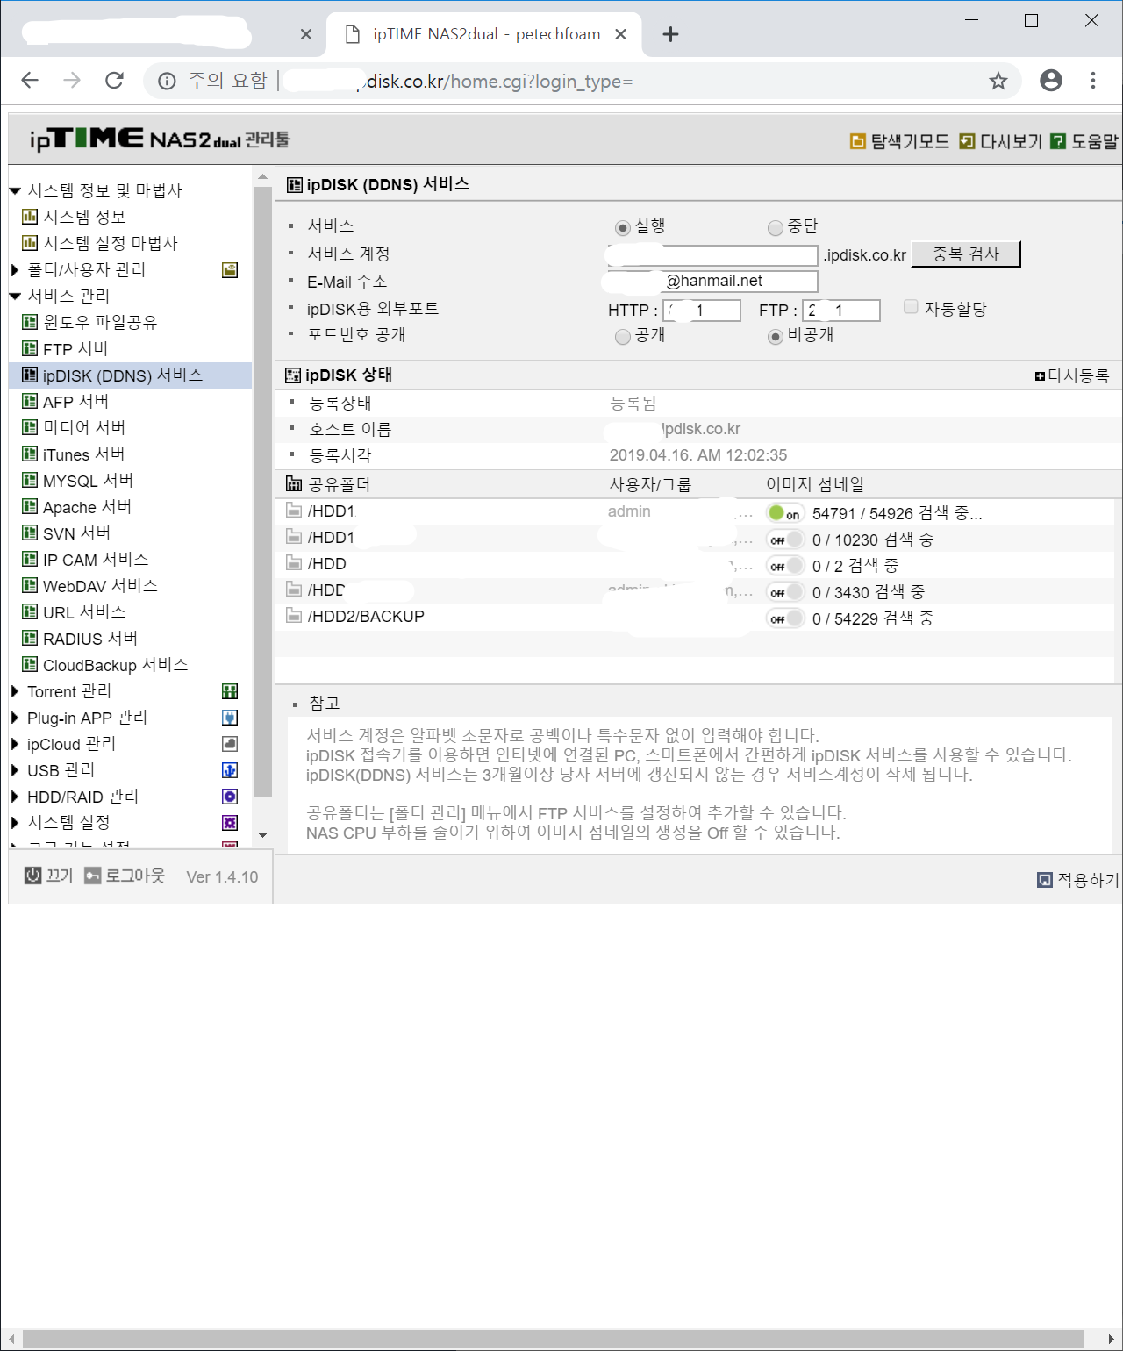
Task: Open the WebDAV 서비스 menu item
Action: [100, 586]
